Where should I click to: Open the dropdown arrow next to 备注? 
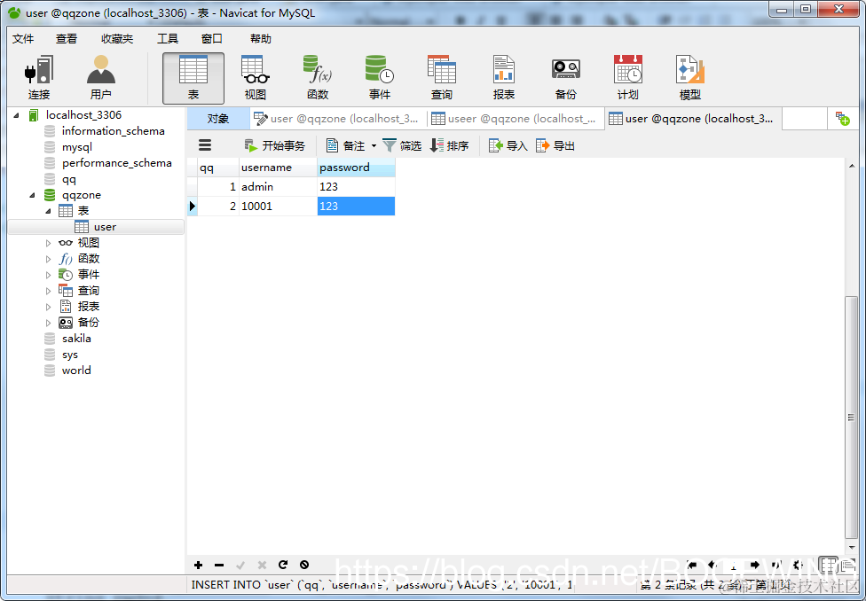[x=374, y=145]
